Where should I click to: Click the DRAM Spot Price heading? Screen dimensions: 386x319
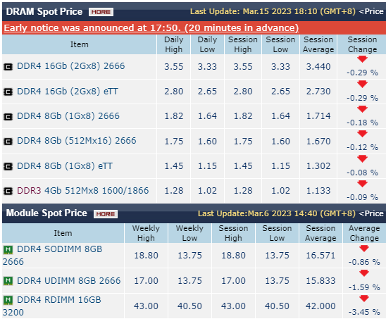(44, 11)
